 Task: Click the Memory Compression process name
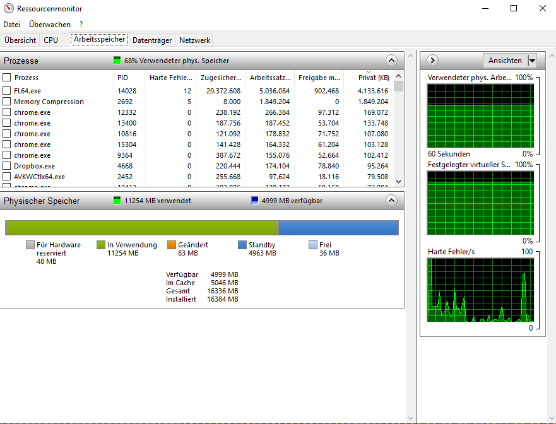pyautogui.click(x=49, y=102)
